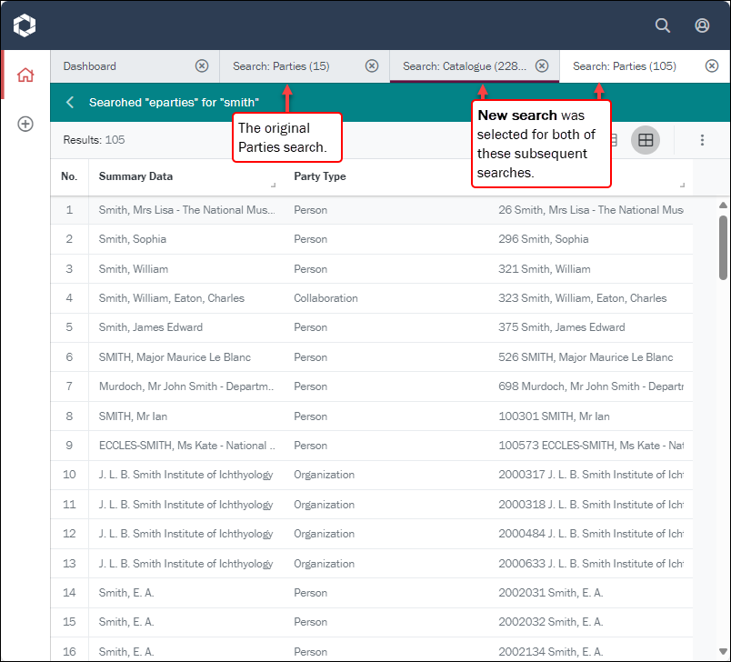Image resolution: width=731 pixels, height=662 pixels.
Task: Open search with the magnifier icon
Action: pos(663,25)
